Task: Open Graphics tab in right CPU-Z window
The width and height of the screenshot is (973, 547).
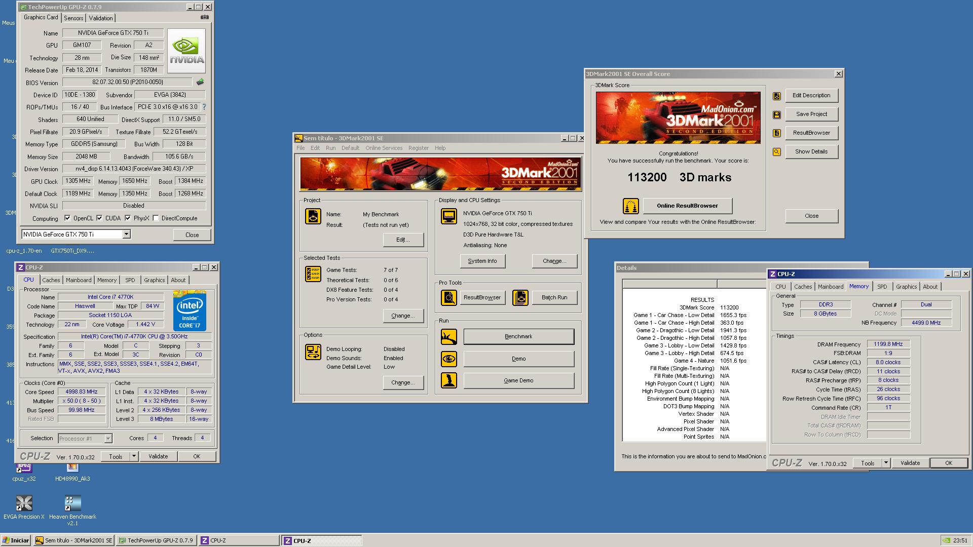Action: pyautogui.click(x=906, y=287)
